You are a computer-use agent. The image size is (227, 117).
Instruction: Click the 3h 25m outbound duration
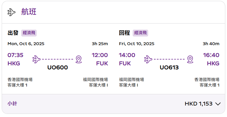(x=100, y=44)
